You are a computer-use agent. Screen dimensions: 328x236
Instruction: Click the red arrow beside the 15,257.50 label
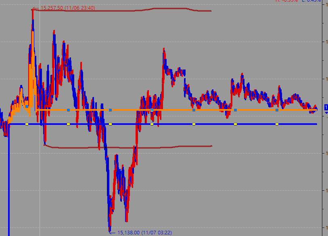[x=36, y=8]
